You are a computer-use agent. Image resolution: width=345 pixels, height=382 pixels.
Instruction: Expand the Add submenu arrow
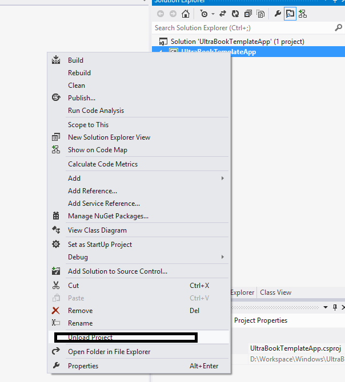coord(223,178)
